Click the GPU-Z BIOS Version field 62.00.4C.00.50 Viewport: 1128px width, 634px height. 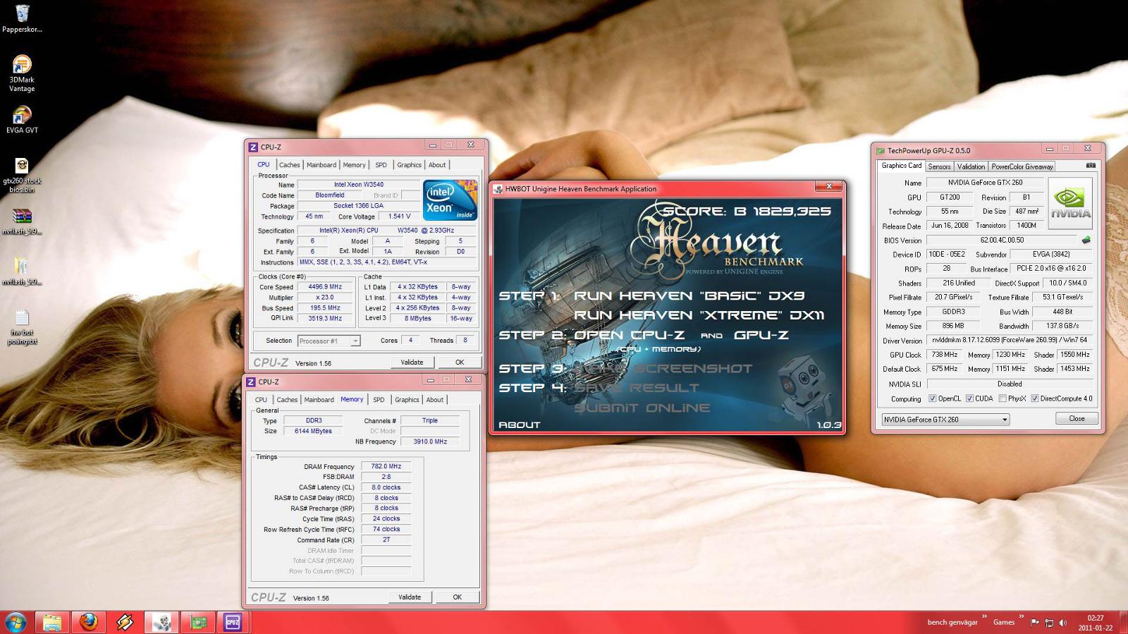1002,240
